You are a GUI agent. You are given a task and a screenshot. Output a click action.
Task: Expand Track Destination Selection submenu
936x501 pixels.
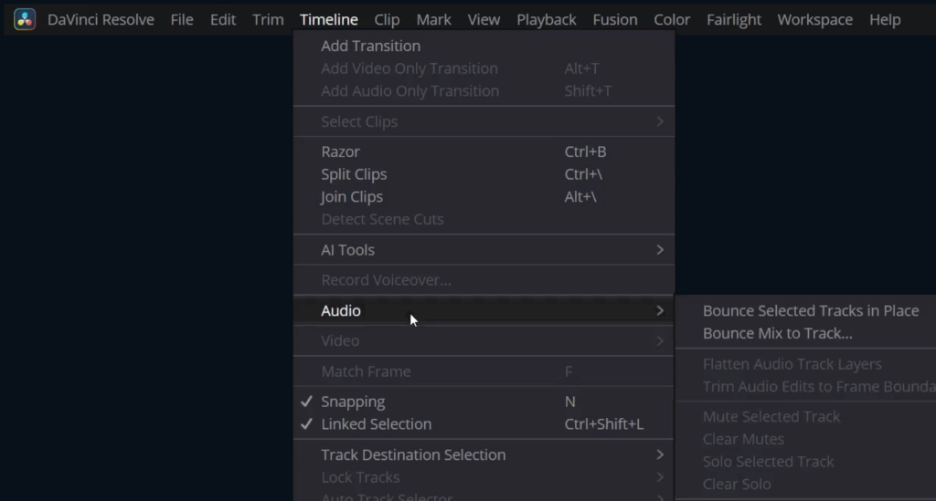[x=484, y=455]
